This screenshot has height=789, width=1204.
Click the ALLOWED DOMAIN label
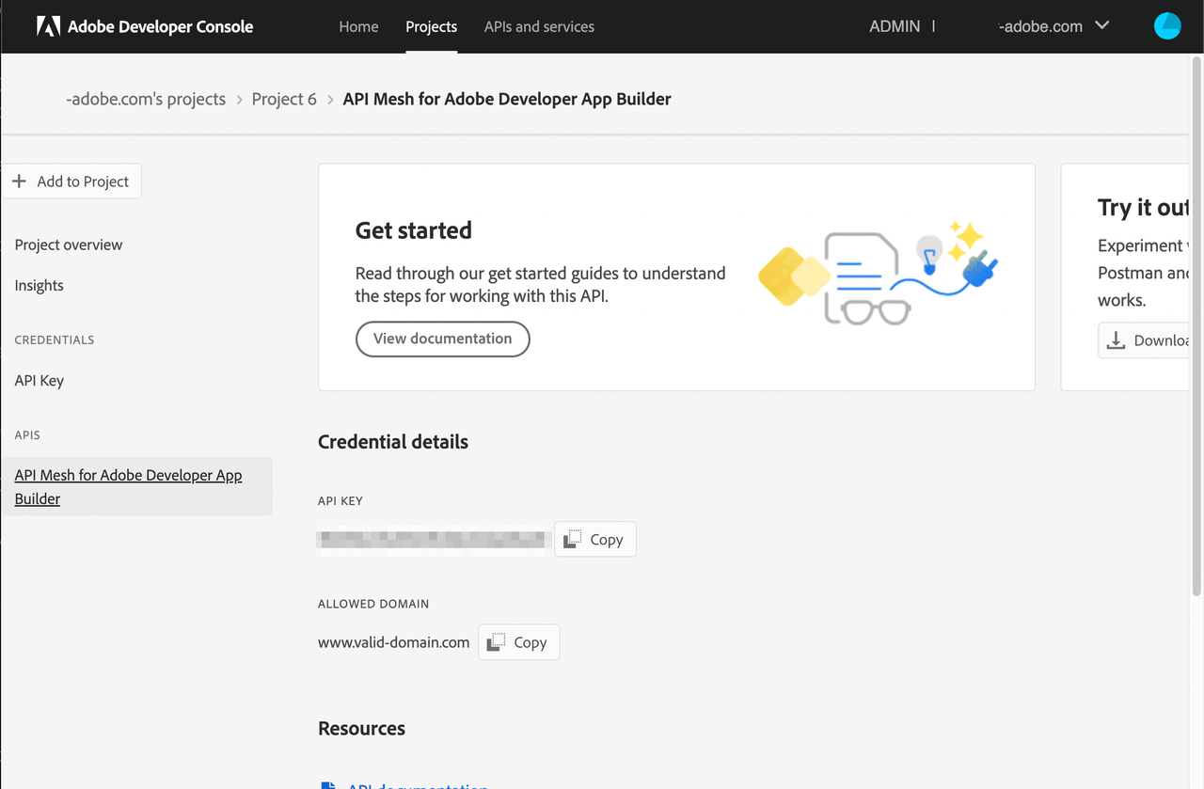tap(373, 604)
